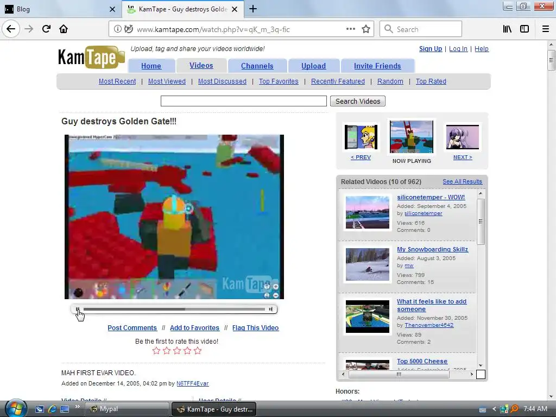
Task: Rate the video two stars
Action: click(167, 351)
